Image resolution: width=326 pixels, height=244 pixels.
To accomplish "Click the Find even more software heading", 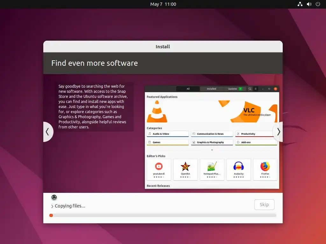I will pos(94,63).
